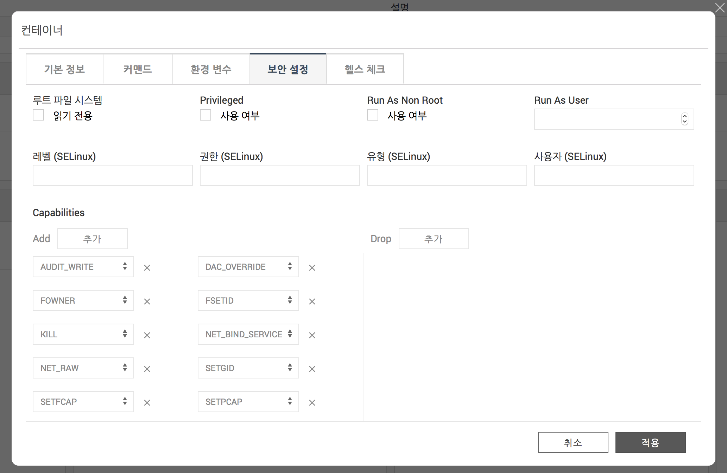The image size is (727, 473).
Task: Remove the SETFCAP capability
Action: (x=147, y=403)
